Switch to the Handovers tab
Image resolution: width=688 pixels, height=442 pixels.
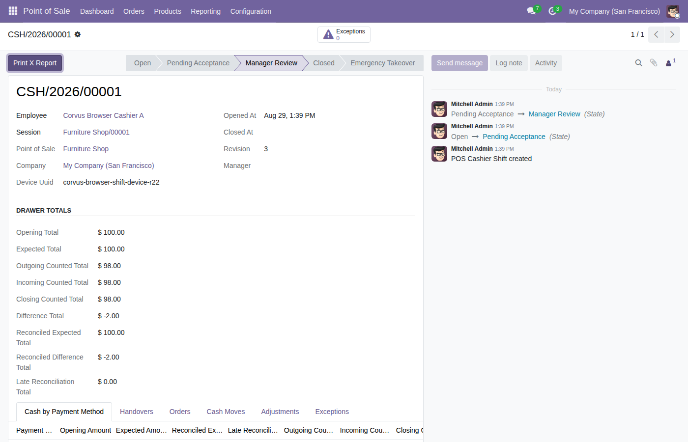click(137, 412)
